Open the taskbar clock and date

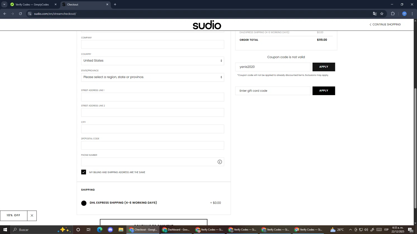(x=398, y=230)
